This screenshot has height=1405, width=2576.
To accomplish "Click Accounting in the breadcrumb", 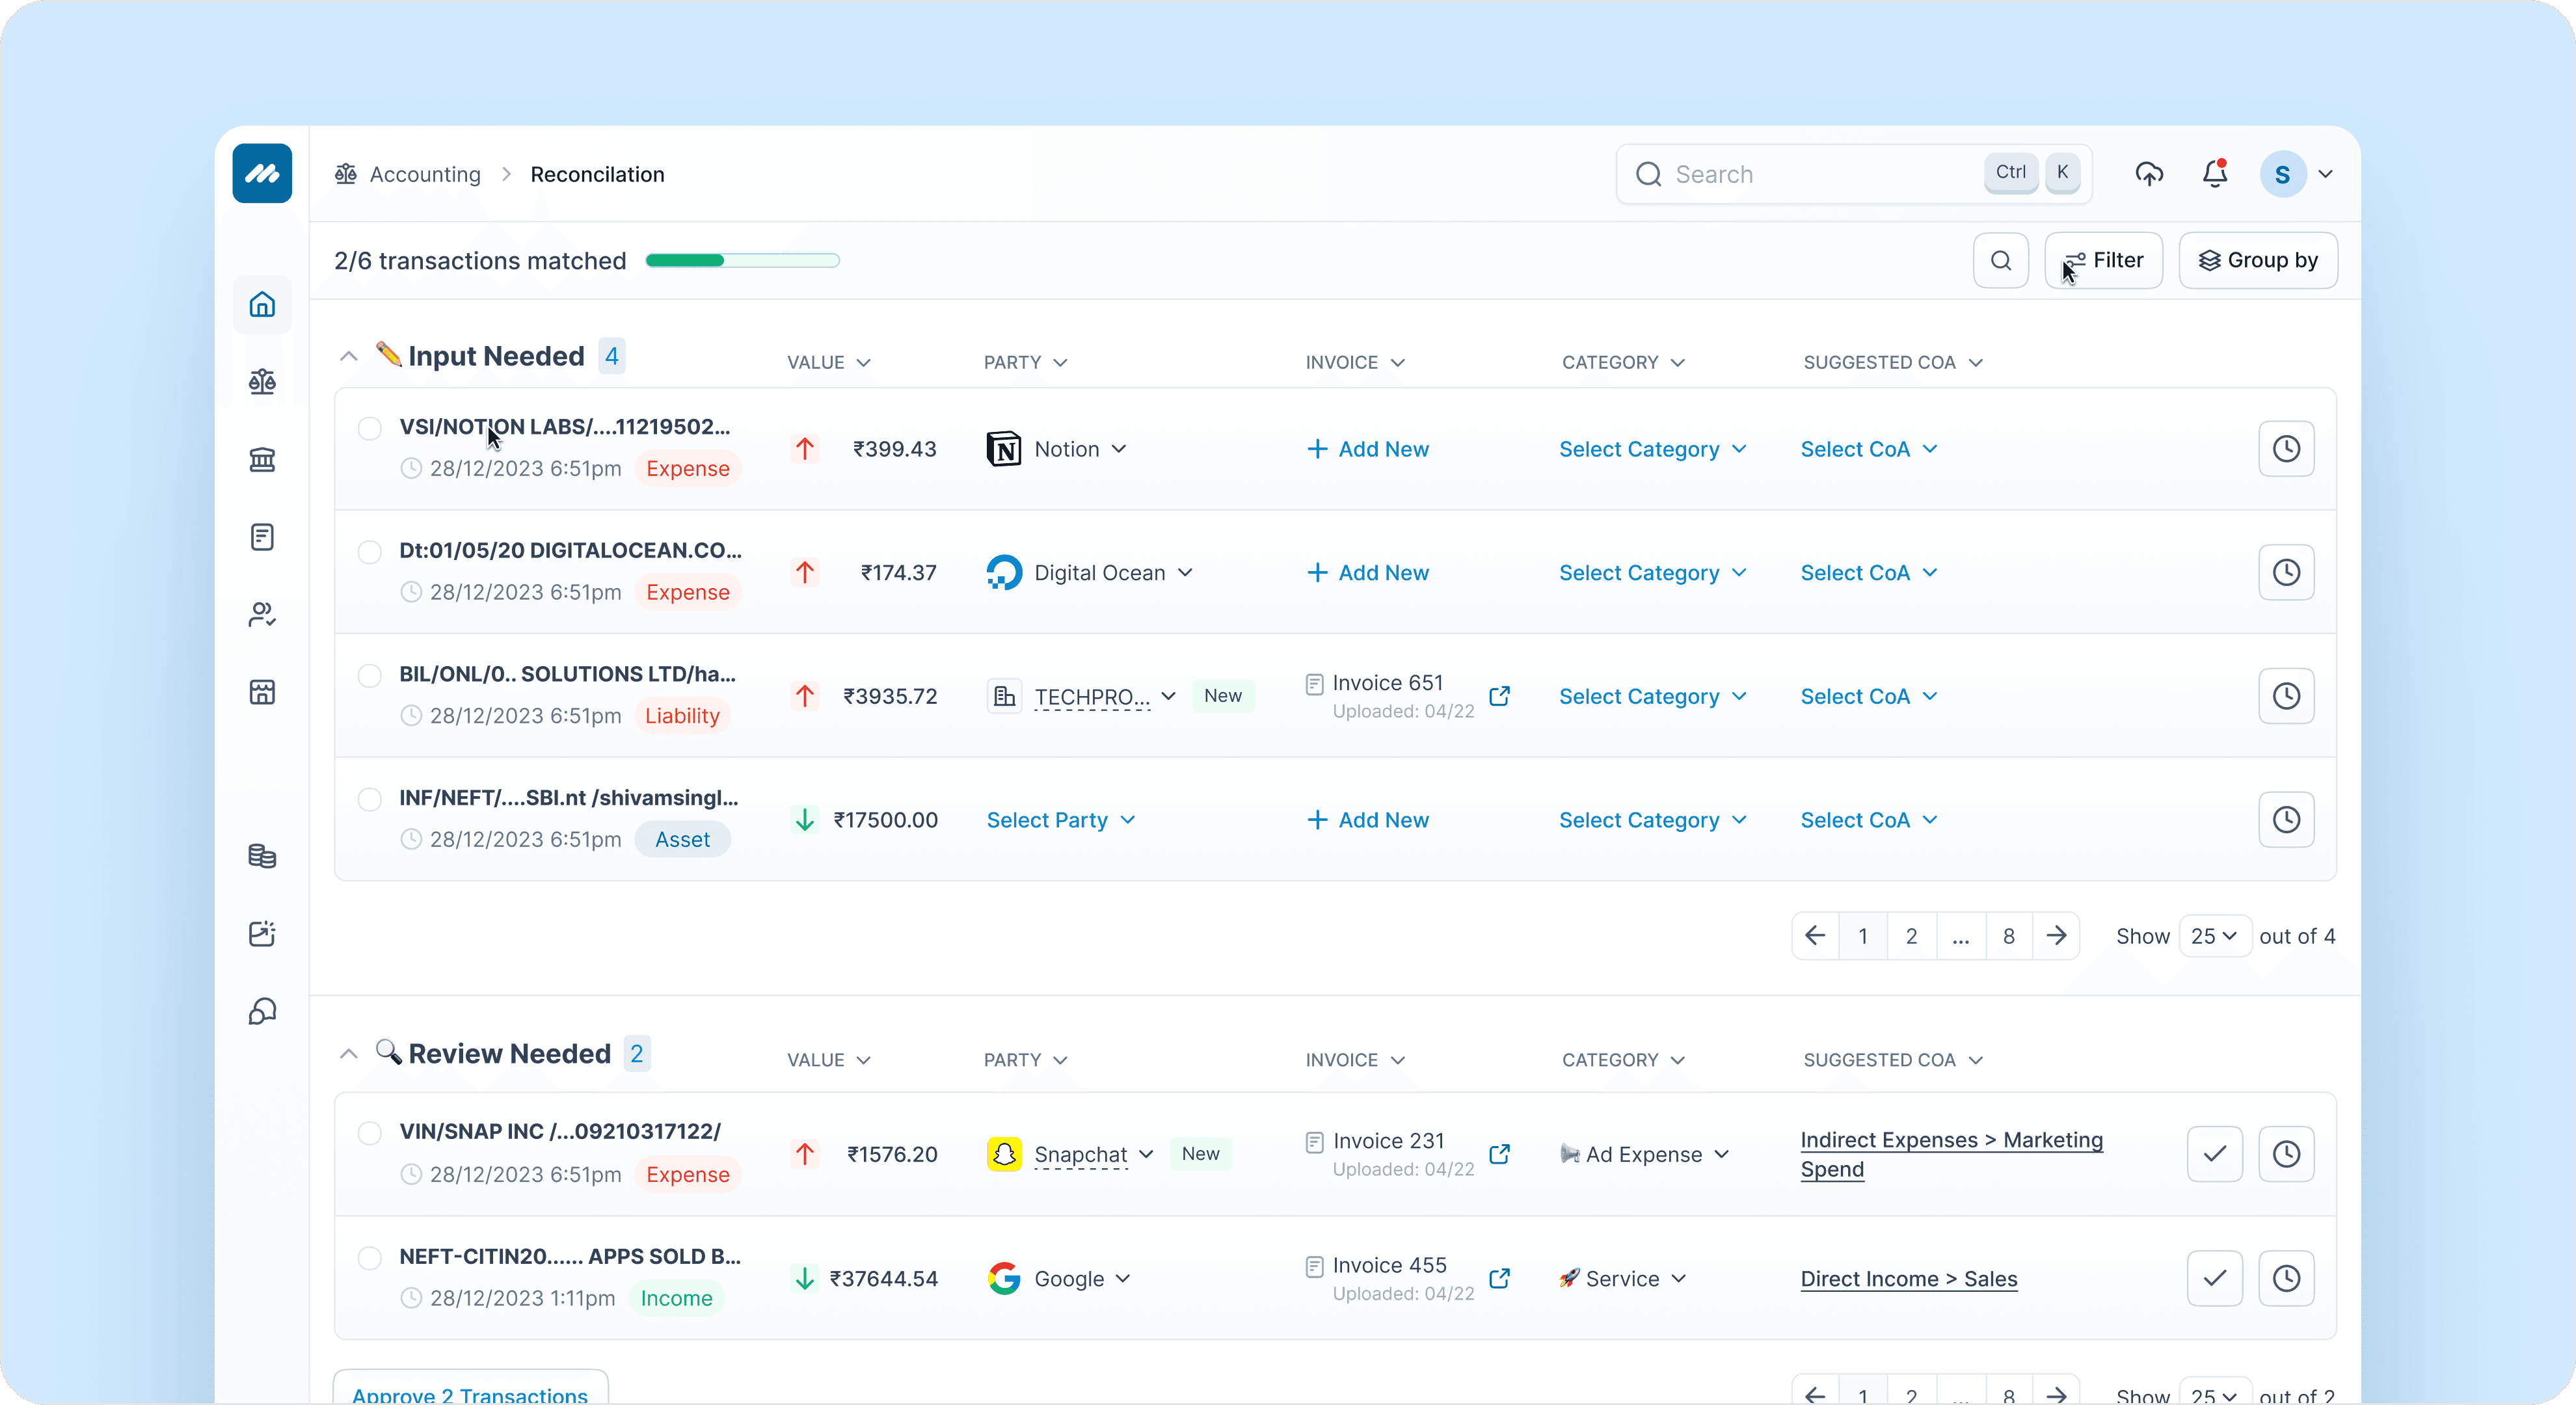I will [x=424, y=174].
